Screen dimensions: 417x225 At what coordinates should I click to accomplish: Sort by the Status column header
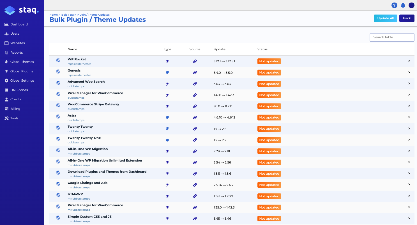(x=262, y=49)
